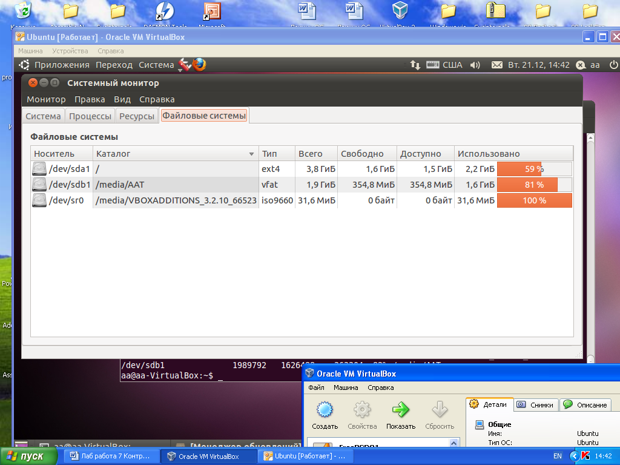Open Правка menu in System Monitor
Image resolution: width=620 pixels, height=465 pixels.
point(90,99)
